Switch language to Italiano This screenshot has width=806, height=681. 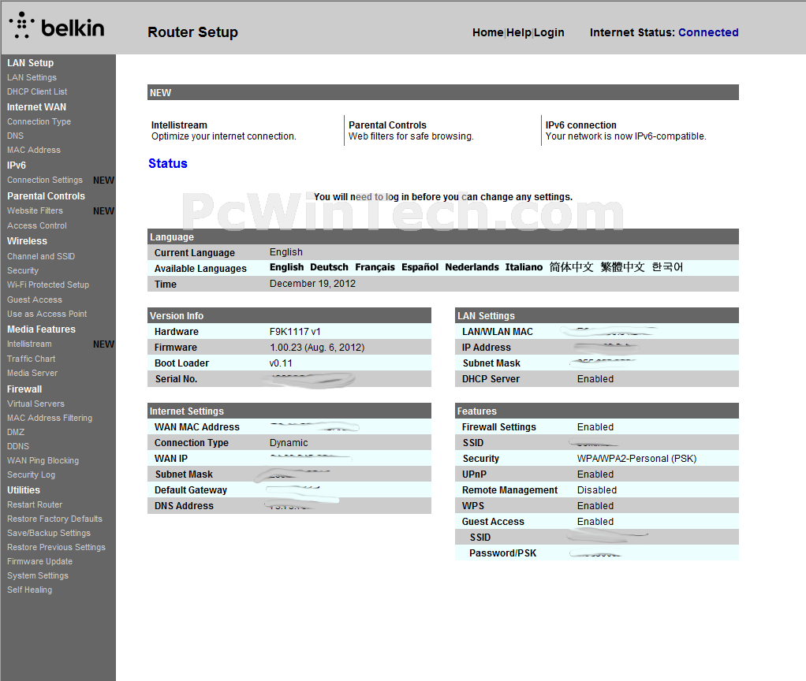pos(524,267)
